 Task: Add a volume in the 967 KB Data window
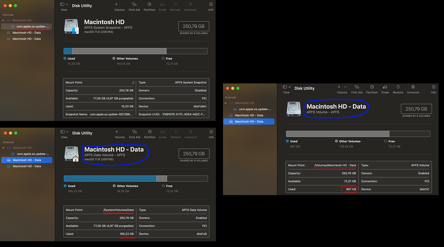coord(339,87)
